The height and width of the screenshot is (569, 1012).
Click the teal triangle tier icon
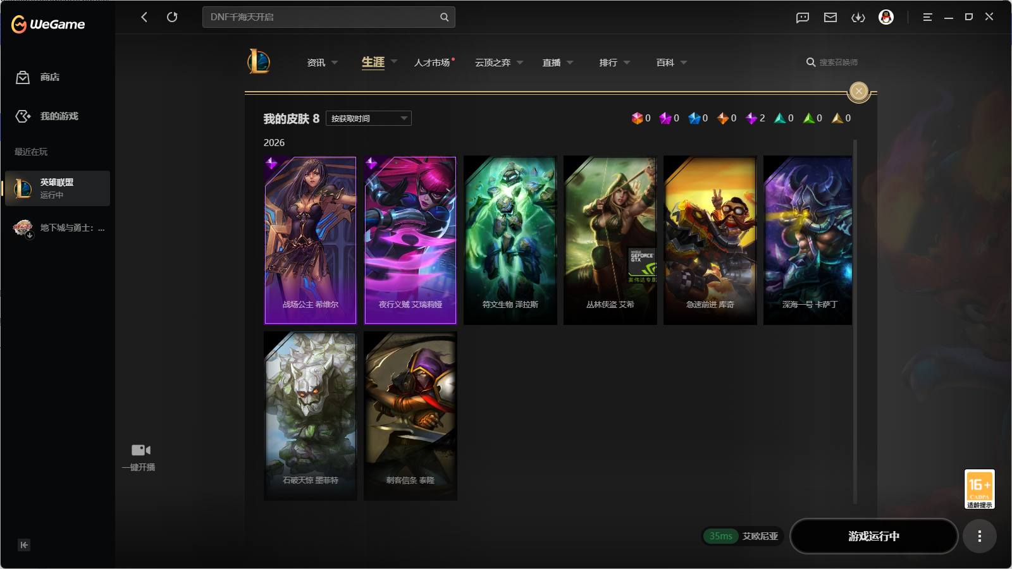coord(780,118)
